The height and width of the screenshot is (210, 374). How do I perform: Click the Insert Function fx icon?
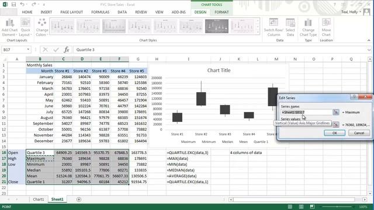pos(67,50)
